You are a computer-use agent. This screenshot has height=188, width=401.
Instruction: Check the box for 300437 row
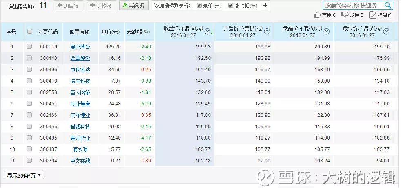coord(29,149)
